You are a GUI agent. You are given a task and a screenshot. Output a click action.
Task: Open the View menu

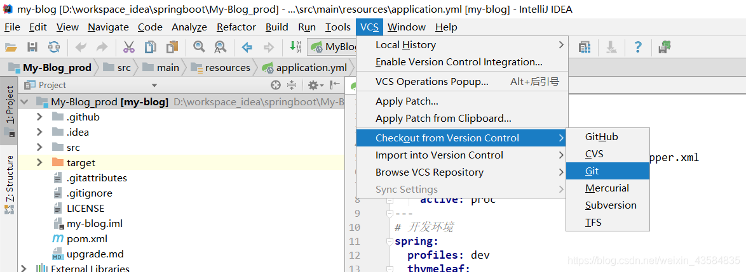point(67,27)
